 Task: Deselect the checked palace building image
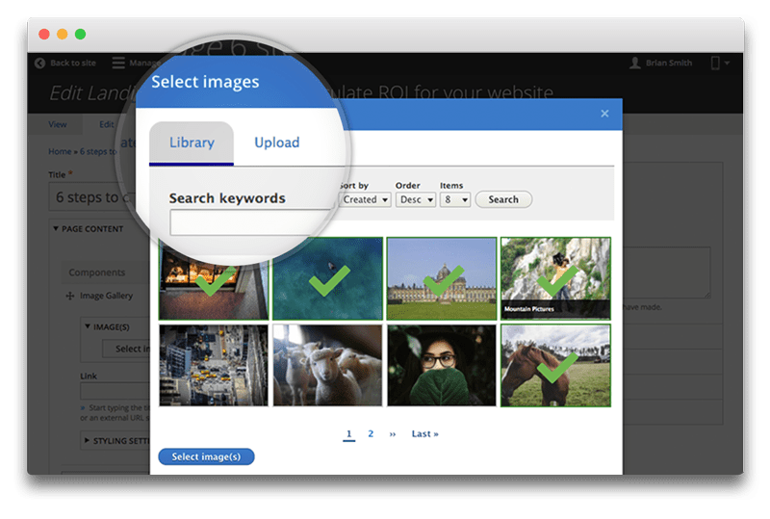(442, 278)
